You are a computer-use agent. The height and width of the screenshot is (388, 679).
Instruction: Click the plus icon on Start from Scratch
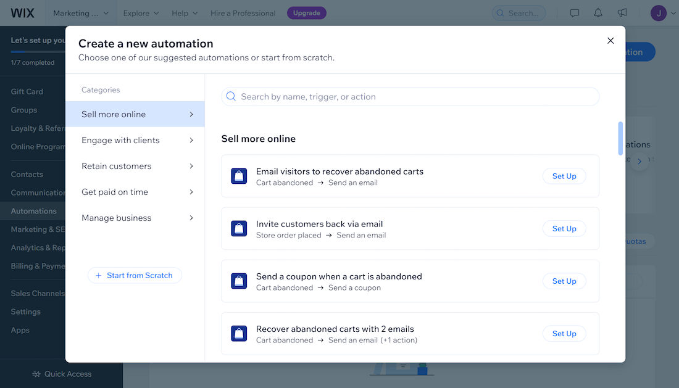click(x=98, y=276)
